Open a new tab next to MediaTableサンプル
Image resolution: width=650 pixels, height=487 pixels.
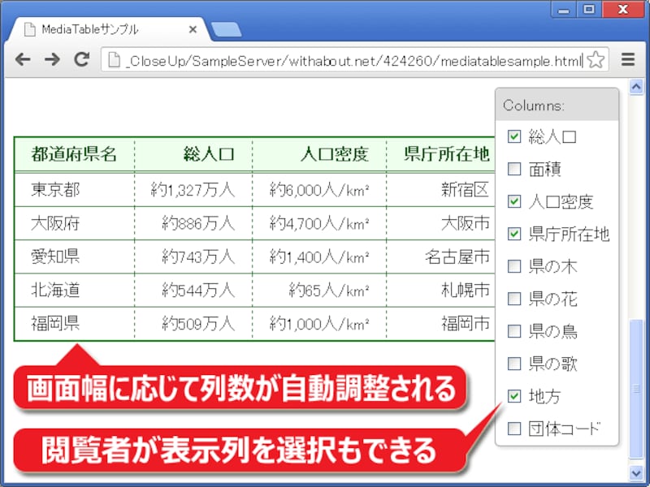pyautogui.click(x=226, y=29)
